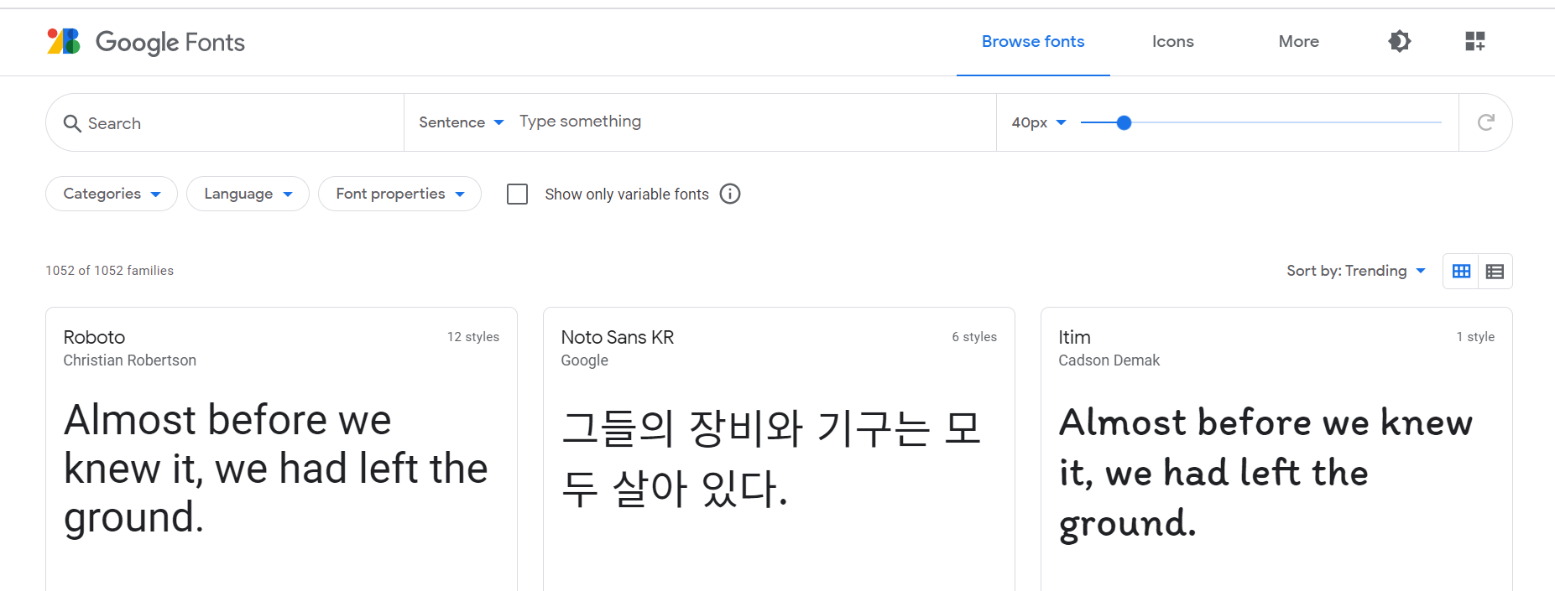Image resolution: width=1555 pixels, height=591 pixels.
Task: Click the 1 style label on Itim
Action: [x=1475, y=337]
